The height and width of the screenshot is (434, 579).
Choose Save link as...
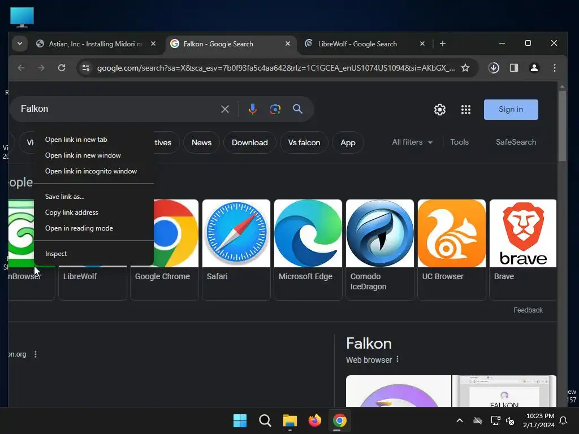(x=94, y=197)
